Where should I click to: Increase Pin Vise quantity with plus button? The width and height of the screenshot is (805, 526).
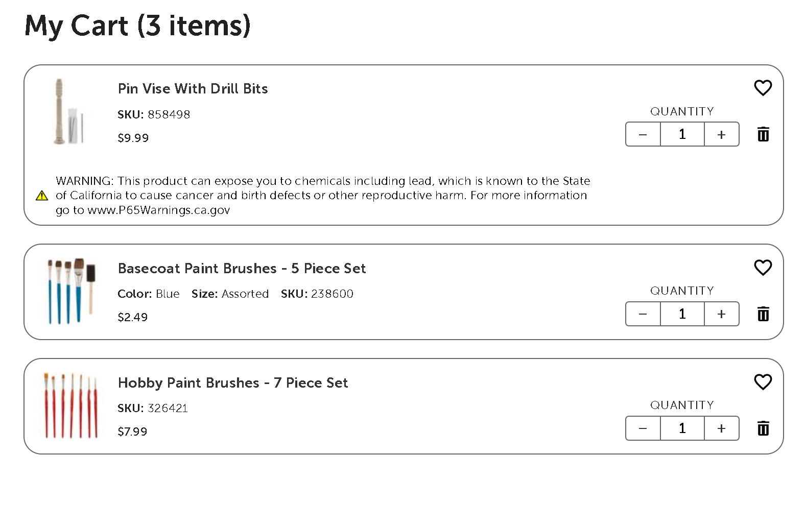pos(721,134)
